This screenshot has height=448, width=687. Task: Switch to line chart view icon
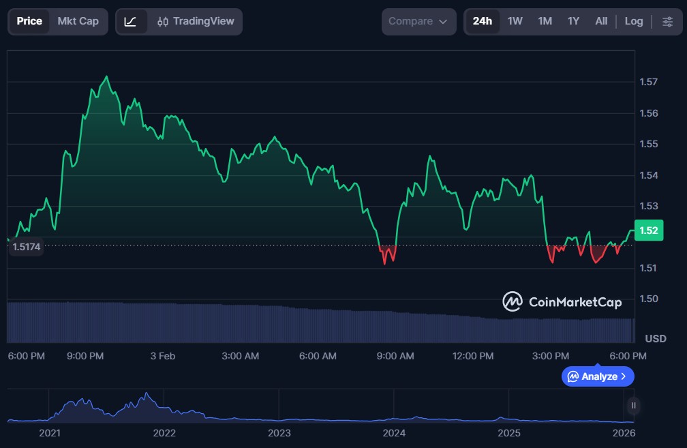click(x=130, y=22)
